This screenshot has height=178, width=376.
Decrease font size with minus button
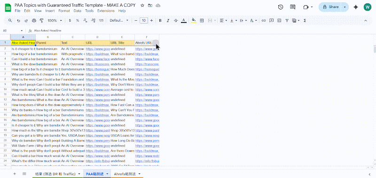point(136,21)
